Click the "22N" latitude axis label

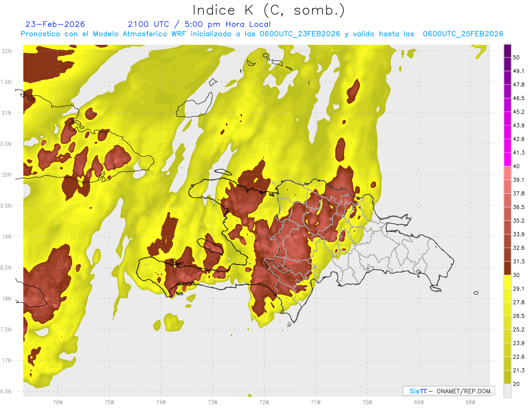click(x=7, y=51)
